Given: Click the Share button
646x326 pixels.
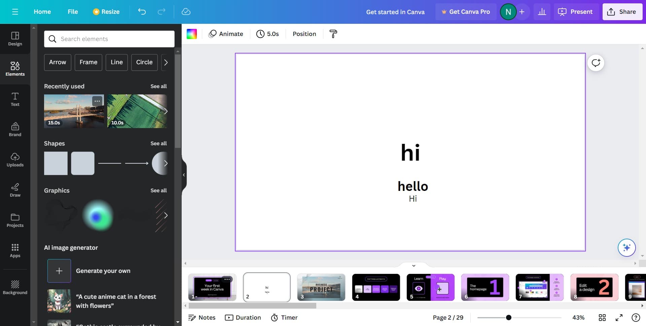Looking at the screenshot, I should pyautogui.click(x=622, y=12).
